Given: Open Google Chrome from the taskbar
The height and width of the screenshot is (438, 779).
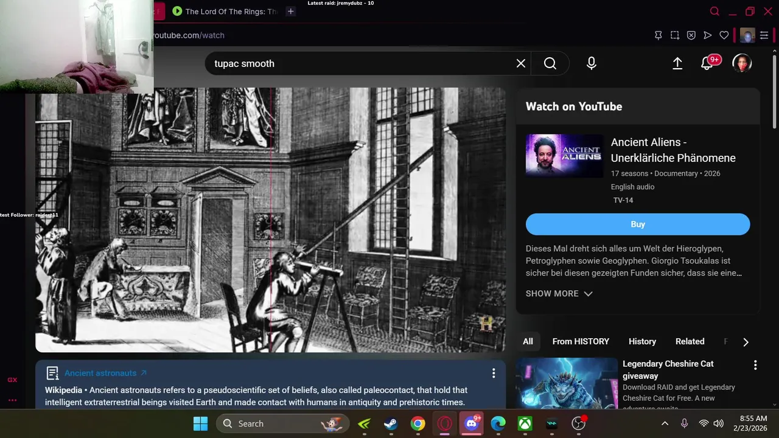Looking at the screenshot, I should (417, 423).
